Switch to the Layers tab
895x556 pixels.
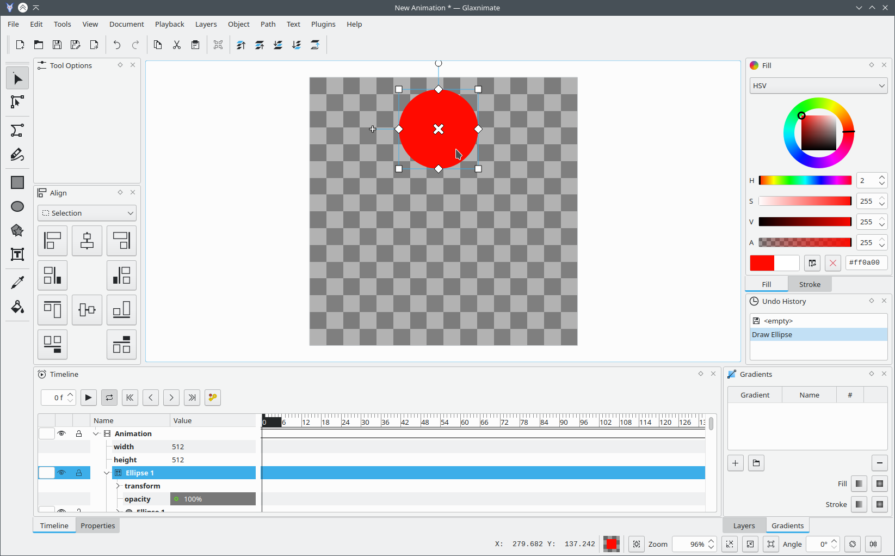(744, 526)
